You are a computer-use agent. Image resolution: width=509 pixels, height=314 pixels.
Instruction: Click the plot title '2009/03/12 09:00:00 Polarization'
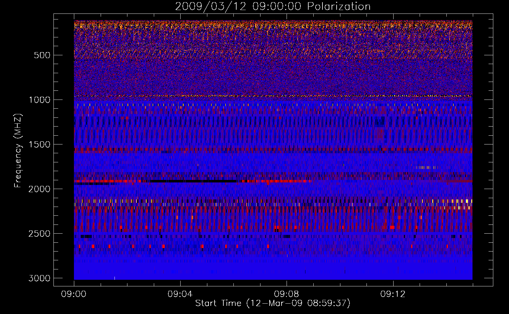coord(273,7)
